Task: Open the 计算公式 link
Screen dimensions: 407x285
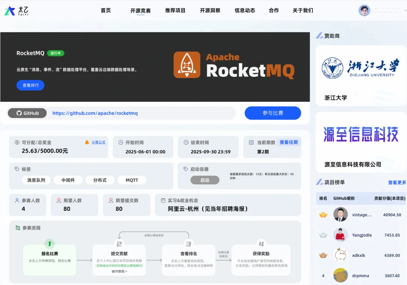Action: tap(98, 142)
